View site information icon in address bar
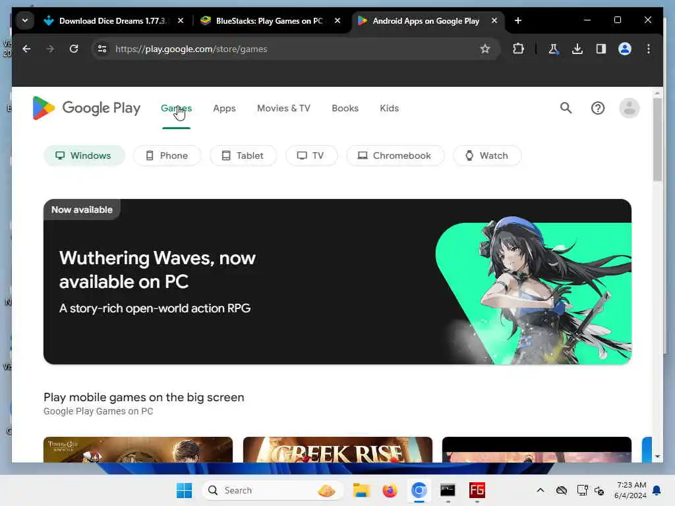Image resolution: width=675 pixels, height=506 pixels. [x=102, y=49]
